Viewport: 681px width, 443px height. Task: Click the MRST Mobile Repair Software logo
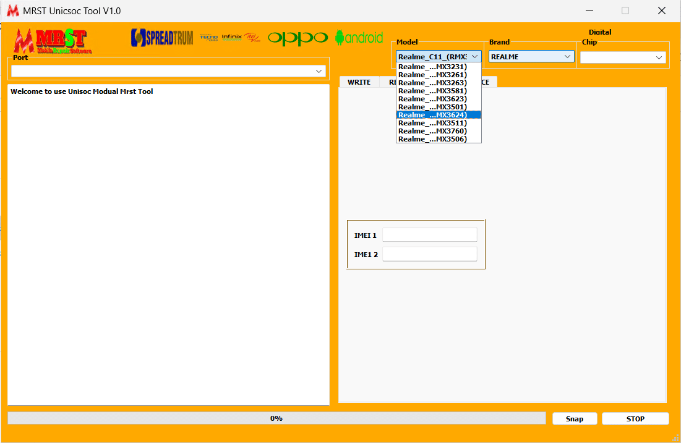click(53, 41)
